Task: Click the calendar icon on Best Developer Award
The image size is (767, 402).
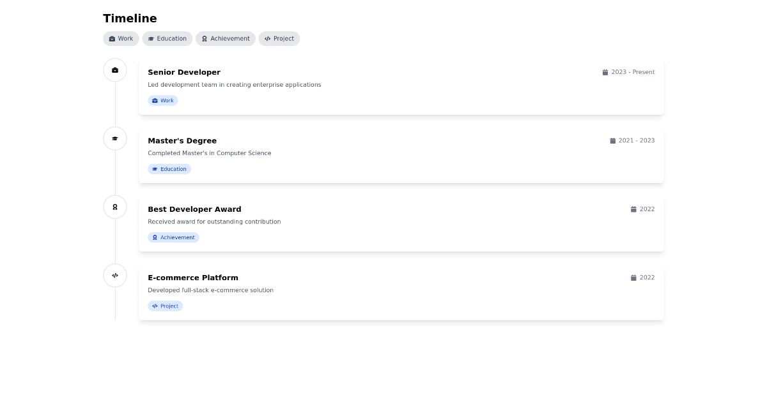Action: (x=633, y=209)
